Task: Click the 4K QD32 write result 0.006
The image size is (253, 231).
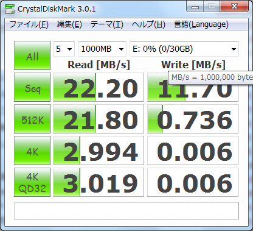Action: [x=193, y=182]
